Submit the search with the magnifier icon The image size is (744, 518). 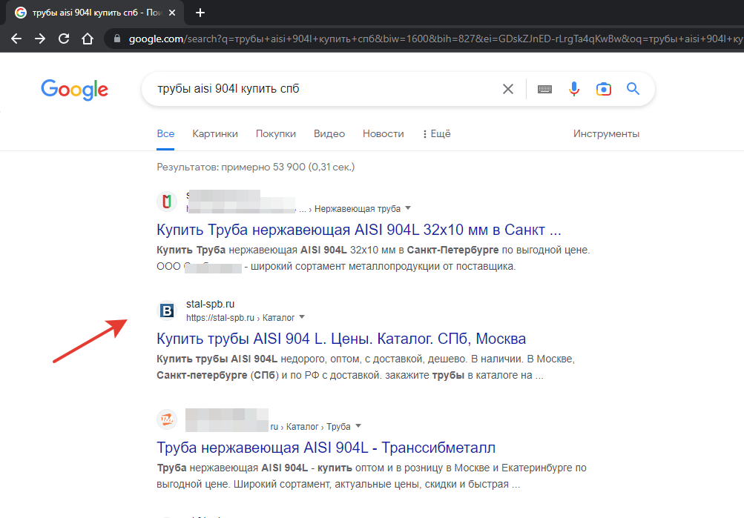(633, 89)
